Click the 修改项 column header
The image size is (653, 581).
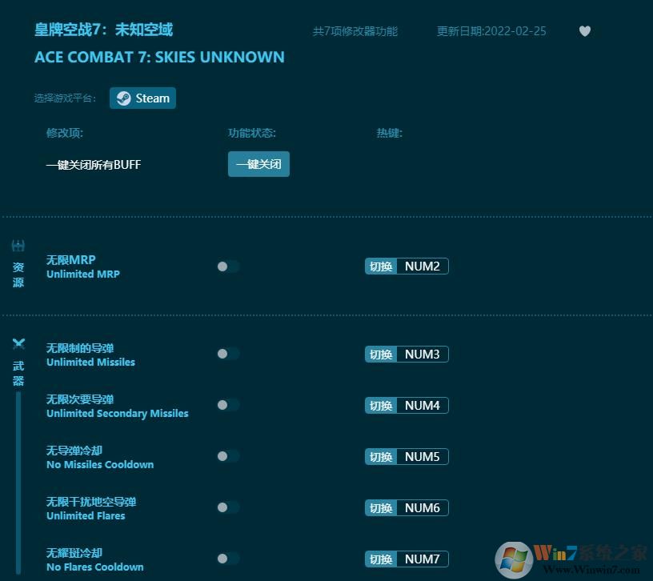(x=65, y=133)
